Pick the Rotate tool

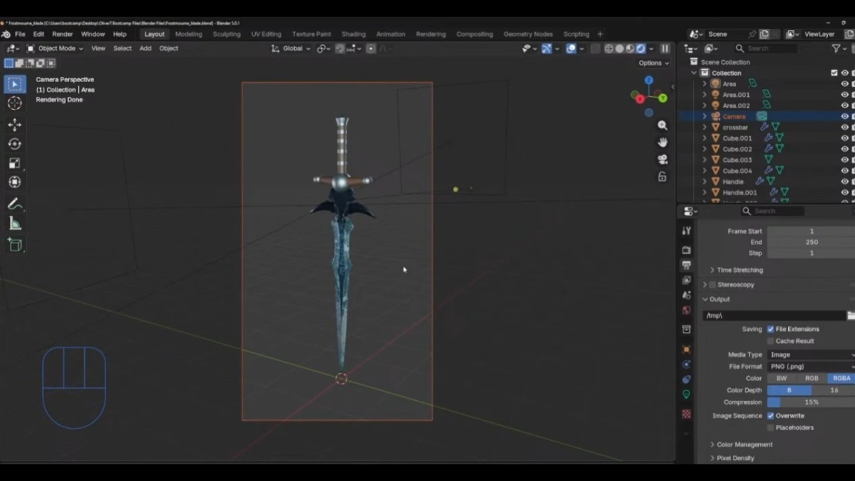(15, 144)
